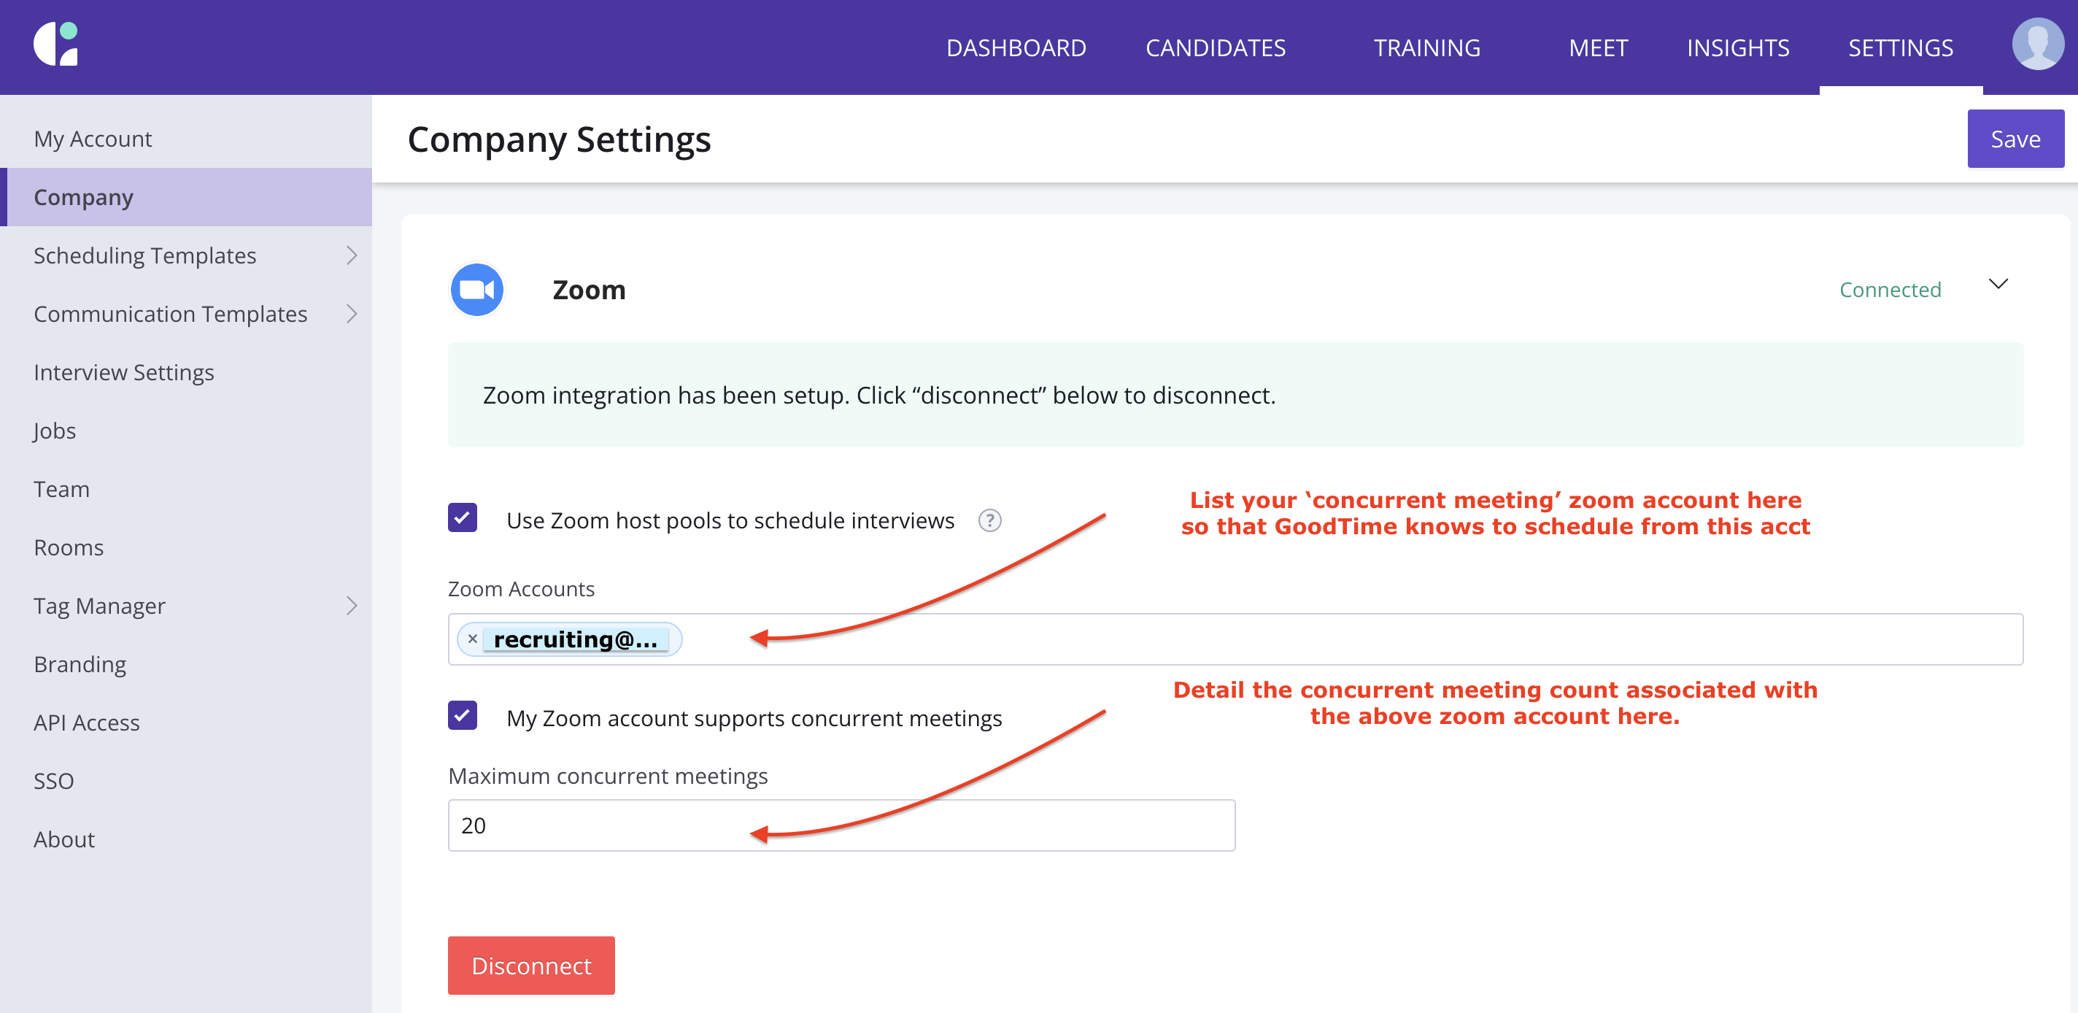2078x1013 pixels.
Task: Toggle concurrent meetings support checkbox
Action: [463, 715]
